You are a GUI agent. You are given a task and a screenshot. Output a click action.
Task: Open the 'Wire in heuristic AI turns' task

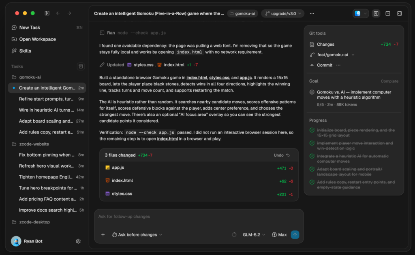pos(47,110)
